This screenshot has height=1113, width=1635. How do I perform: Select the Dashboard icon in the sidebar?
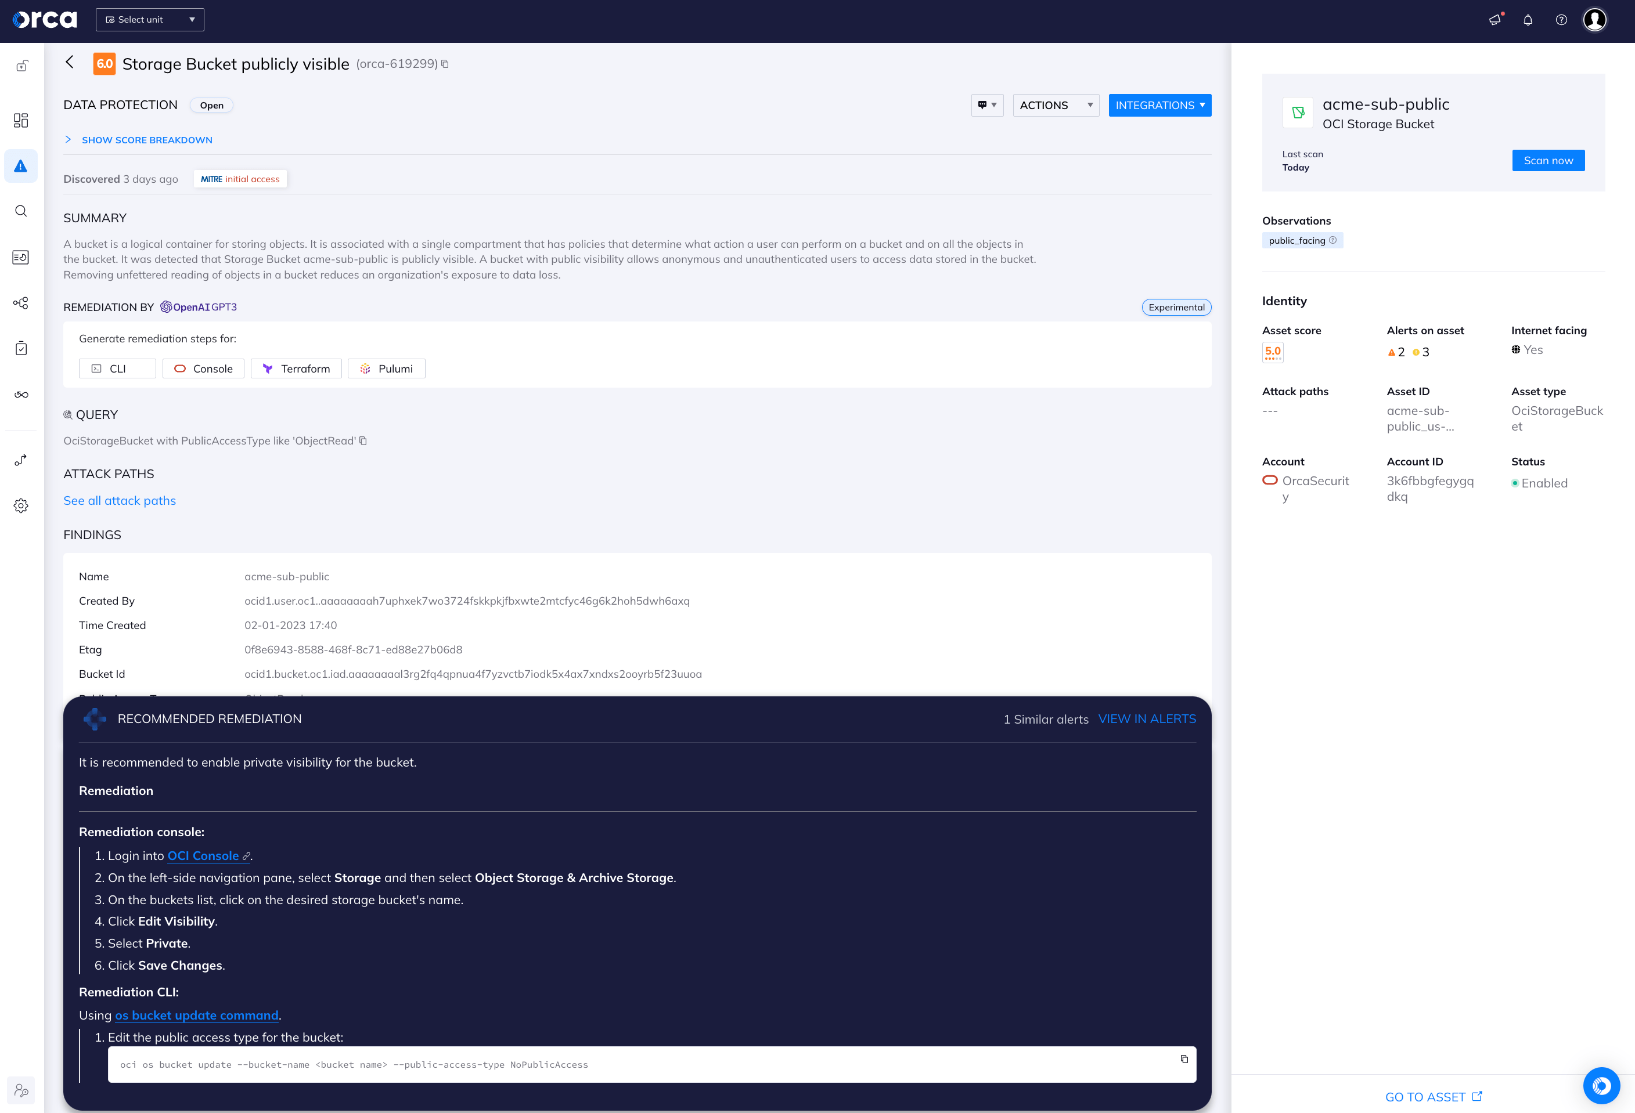(21, 120)
